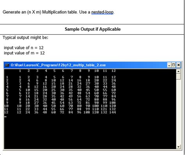Click the Typical output might be: line

pos(25,38)
